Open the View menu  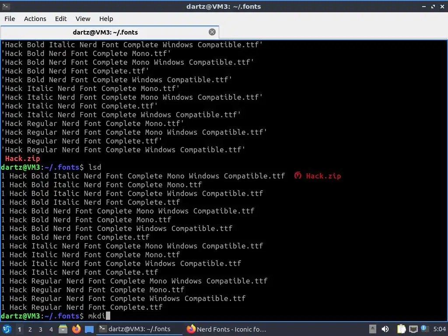(83, 19)
